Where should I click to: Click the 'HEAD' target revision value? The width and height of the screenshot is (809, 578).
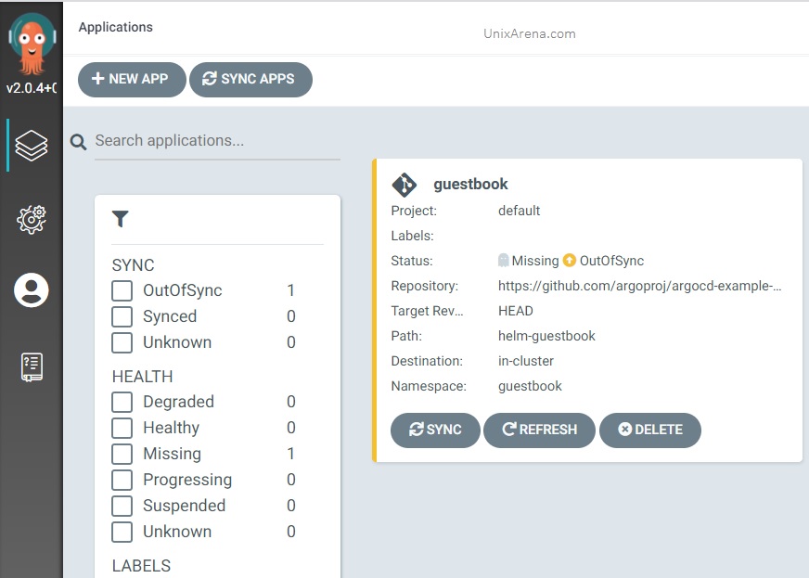coord(516,311)
